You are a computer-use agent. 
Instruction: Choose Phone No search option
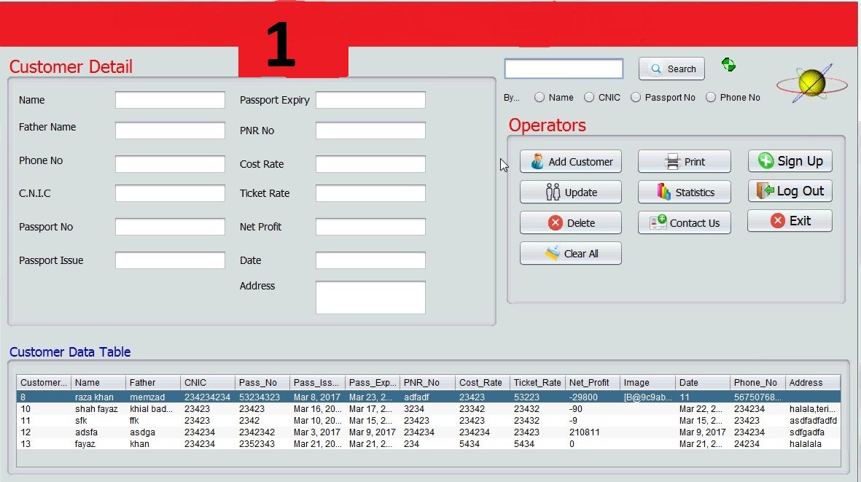click(x=711, y=97)
